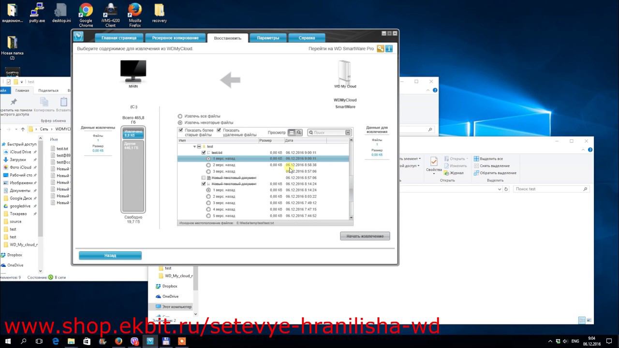Viewport: 619px width, 348px height.
Task: Open the iVMS-4200 Client desktop icon
Action: pyautogui.click(x=110, y=14)
